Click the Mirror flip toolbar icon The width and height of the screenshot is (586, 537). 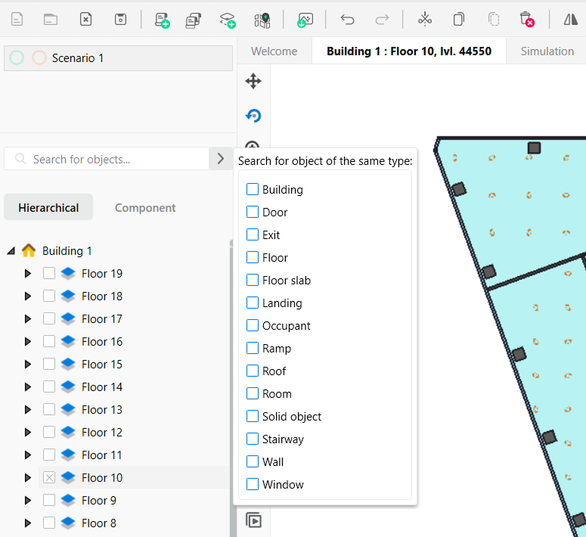571,19
